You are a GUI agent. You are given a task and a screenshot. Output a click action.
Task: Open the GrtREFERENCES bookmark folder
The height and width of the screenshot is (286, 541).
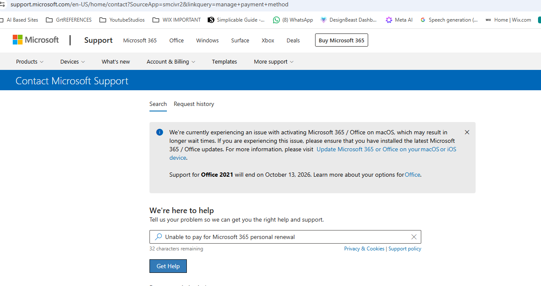coord(69,20)
